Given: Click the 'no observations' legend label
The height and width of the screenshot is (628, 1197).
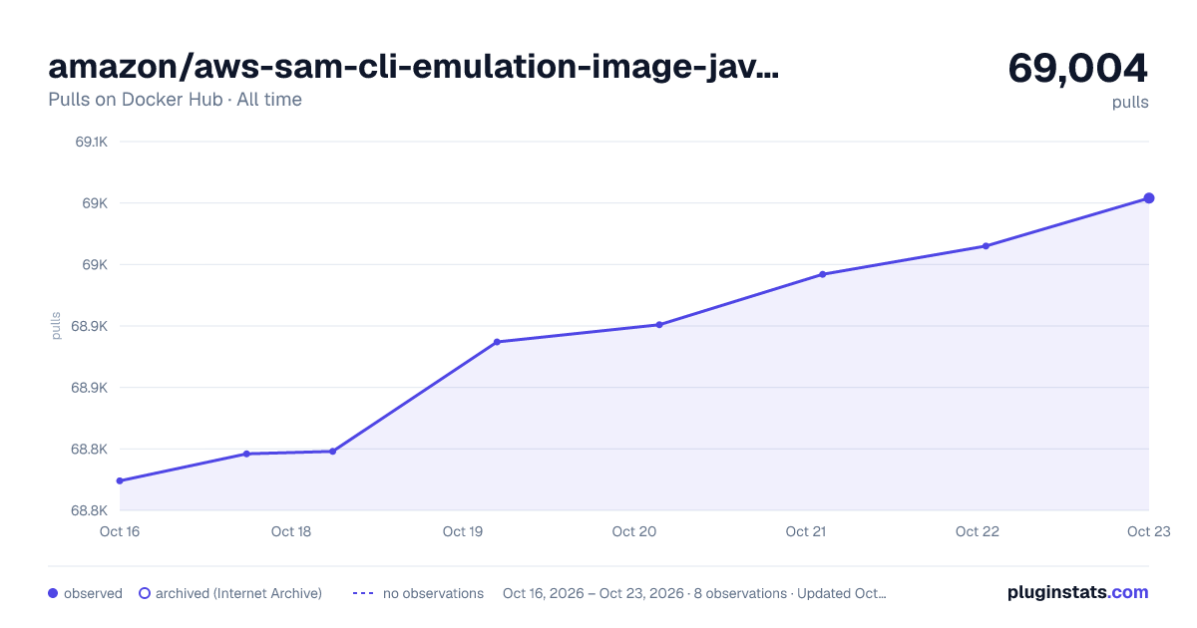Looking at the screenshot, I should tap(433, 593).
